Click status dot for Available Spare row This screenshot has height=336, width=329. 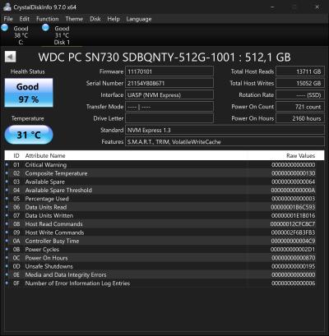pyautogui.click(x=7, y=182)
